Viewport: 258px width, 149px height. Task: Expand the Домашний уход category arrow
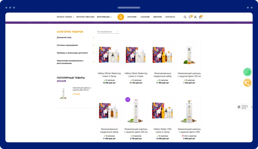click(x=94, y=38)
